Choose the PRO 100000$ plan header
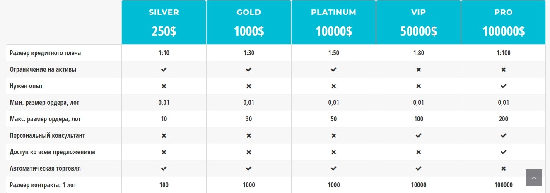The image size is (550, 193). [503, 22]
